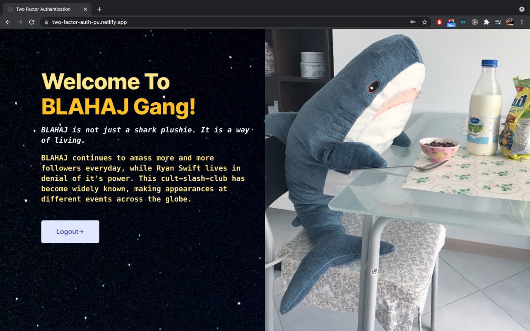Click the Logout button
Screen dimensions: 530x331
click(x=70, y=232)
